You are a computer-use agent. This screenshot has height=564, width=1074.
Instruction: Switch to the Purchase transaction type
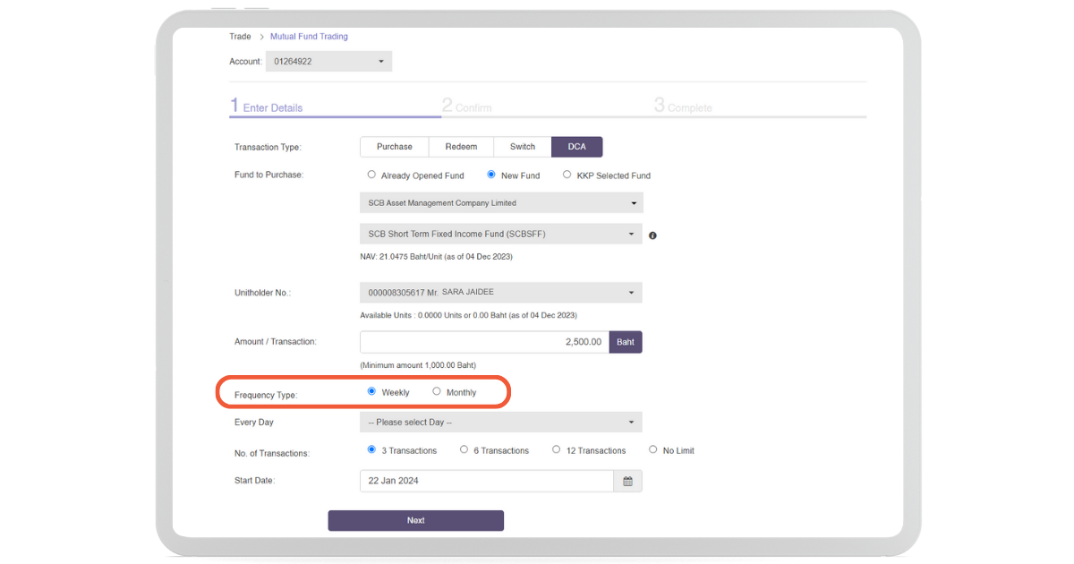[x=394, y=147]
